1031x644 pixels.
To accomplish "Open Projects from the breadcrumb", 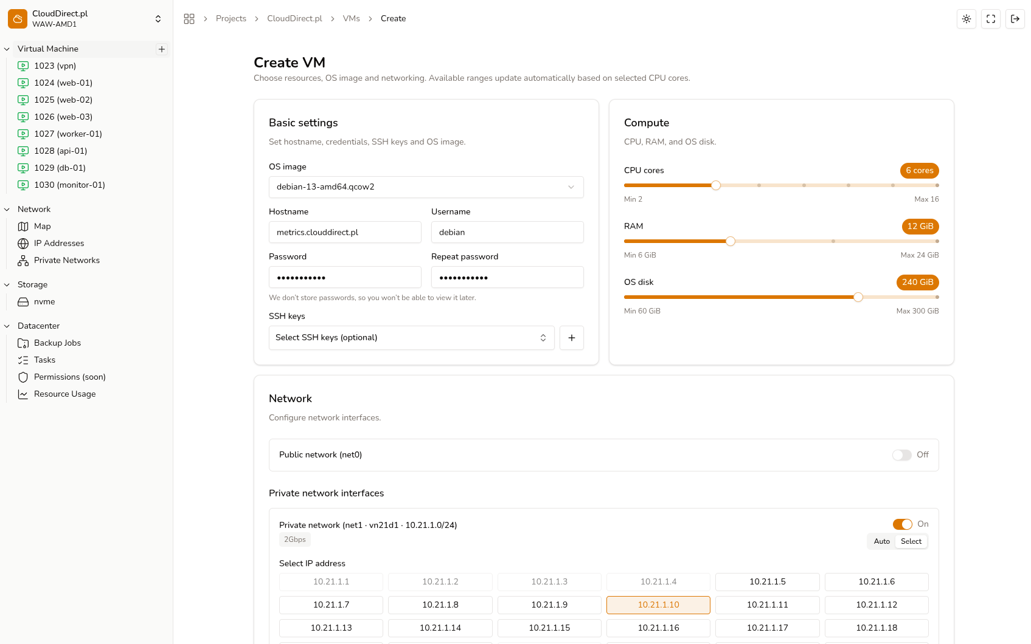I will [231, 18].
